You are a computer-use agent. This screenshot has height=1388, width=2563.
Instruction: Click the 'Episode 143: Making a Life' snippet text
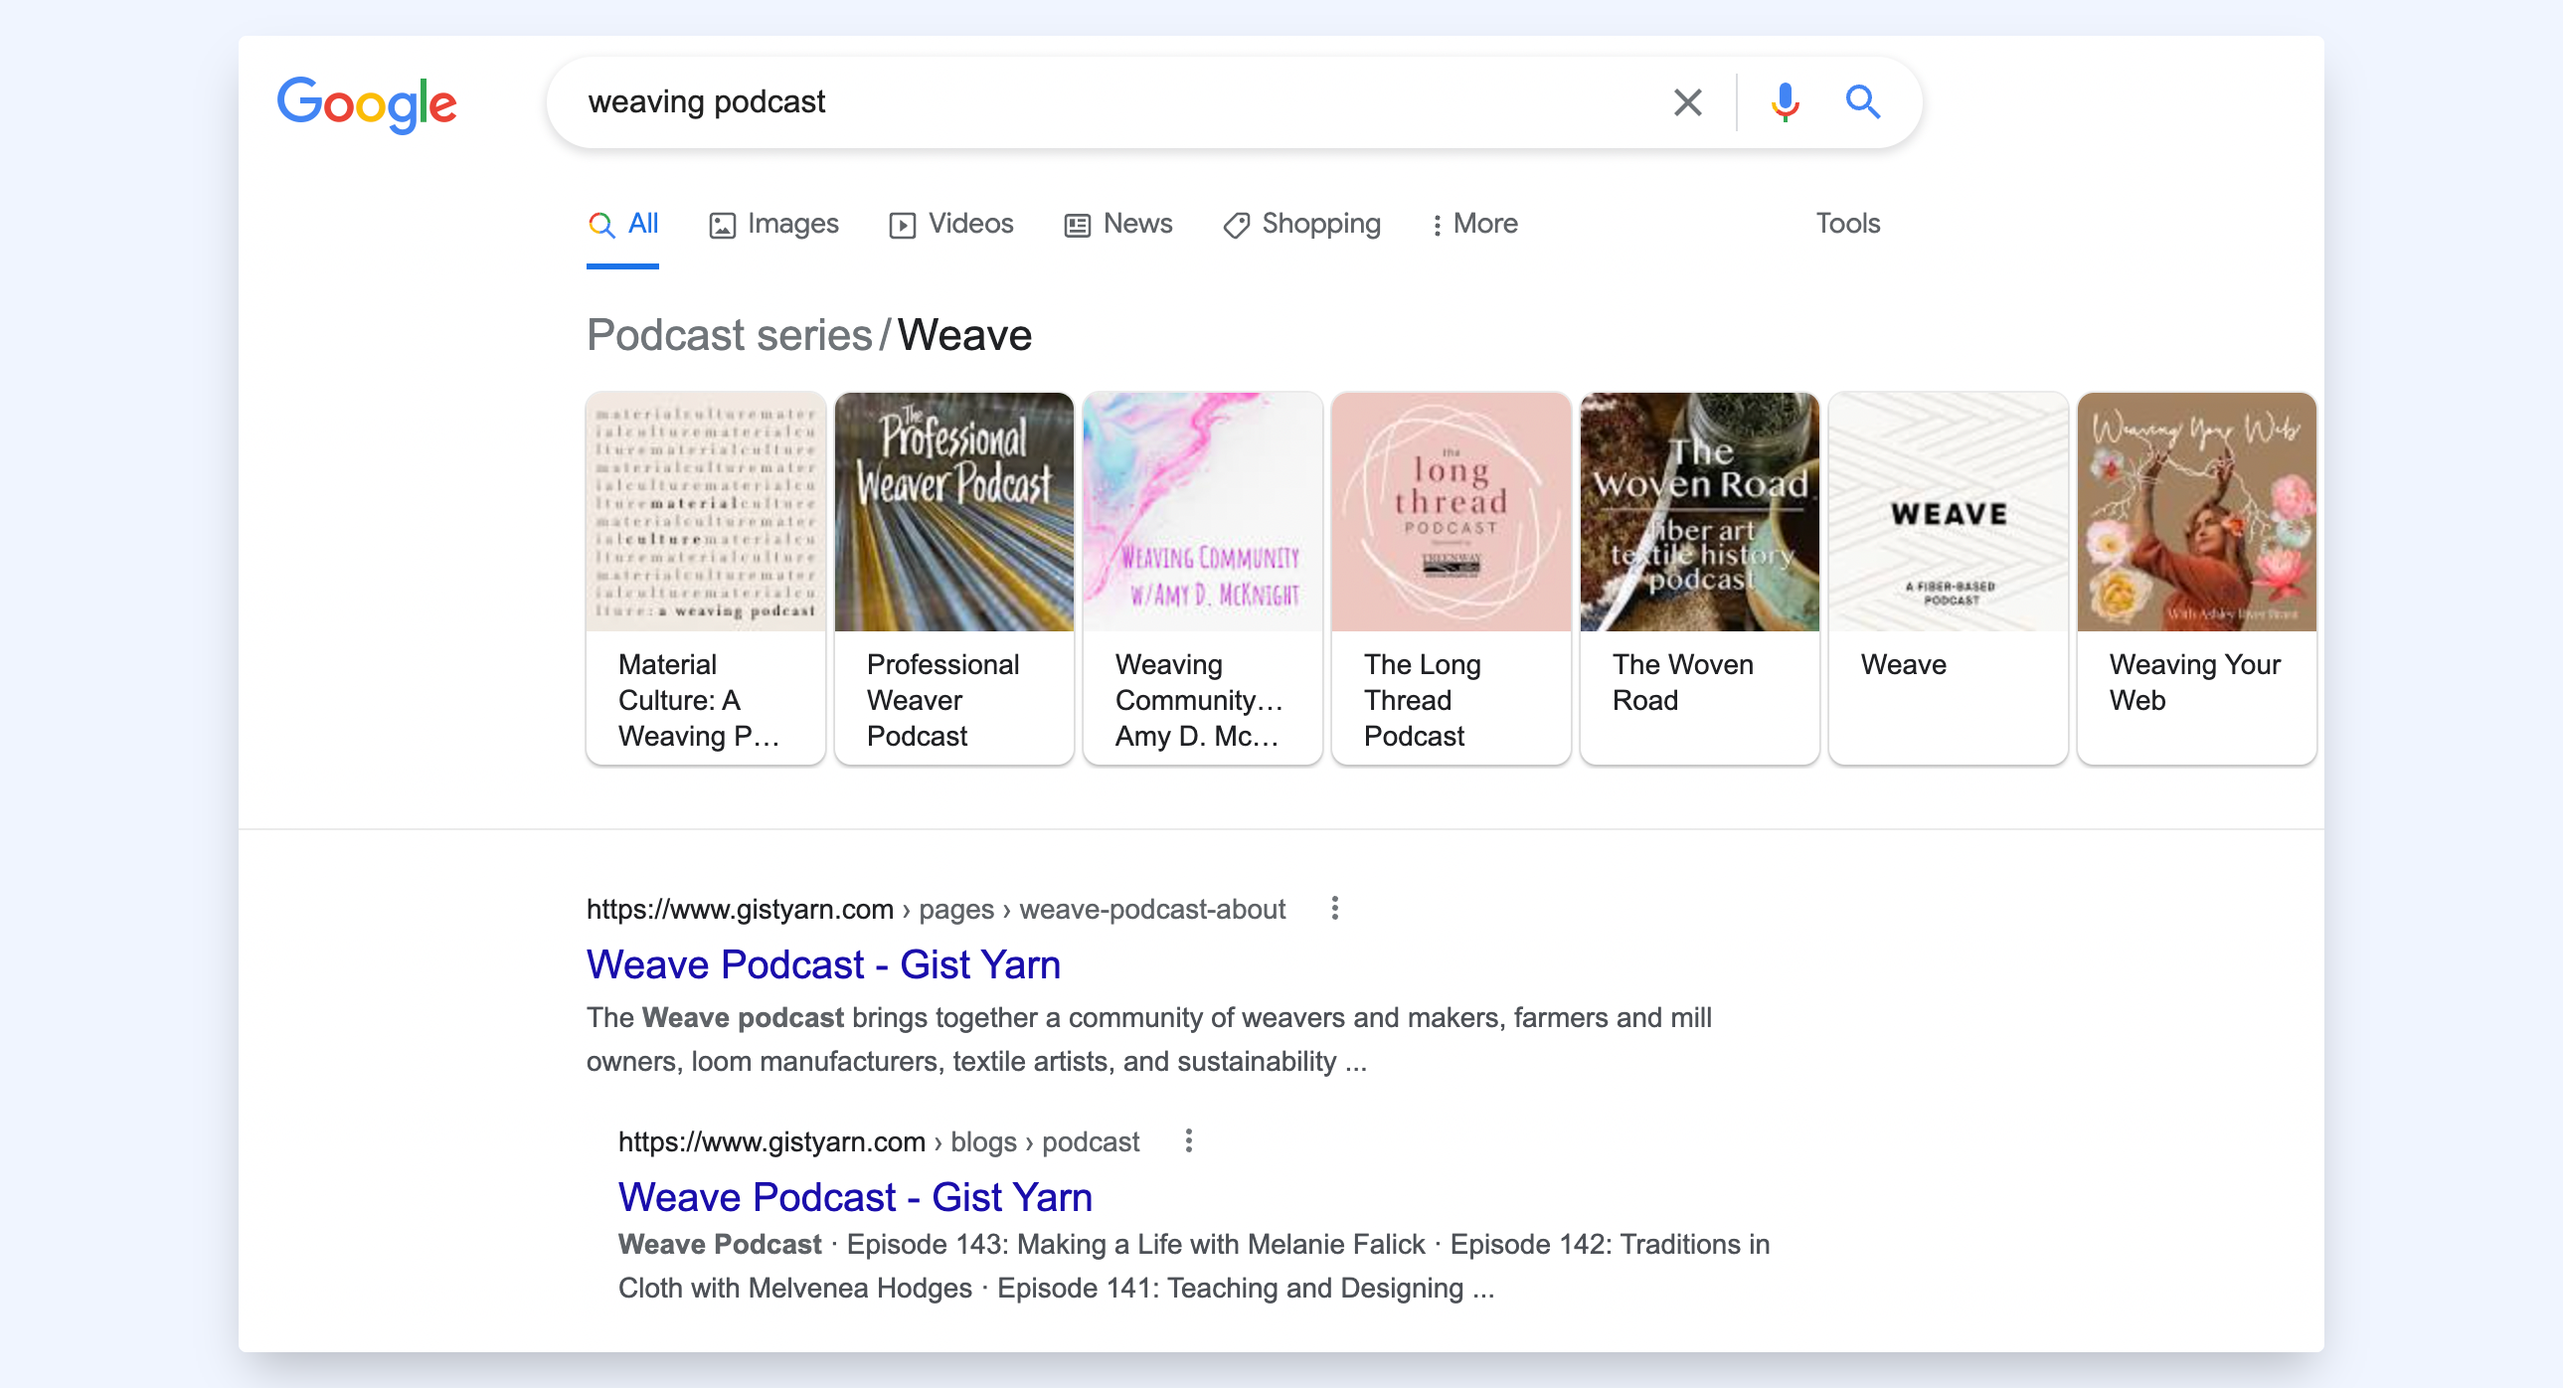[x=1015, y=1245]
